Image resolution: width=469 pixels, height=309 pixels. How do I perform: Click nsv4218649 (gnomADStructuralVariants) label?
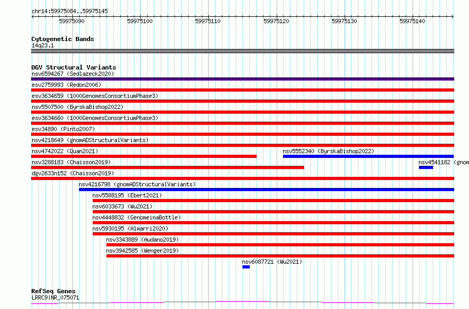tap(90, 140)
